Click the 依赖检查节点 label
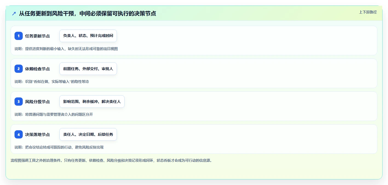 [38, 69]
